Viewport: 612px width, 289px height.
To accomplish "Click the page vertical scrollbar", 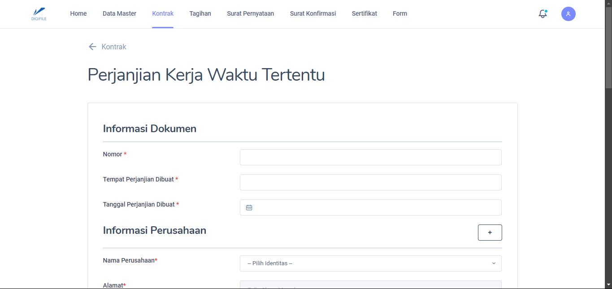I will (x=608, y=45).
